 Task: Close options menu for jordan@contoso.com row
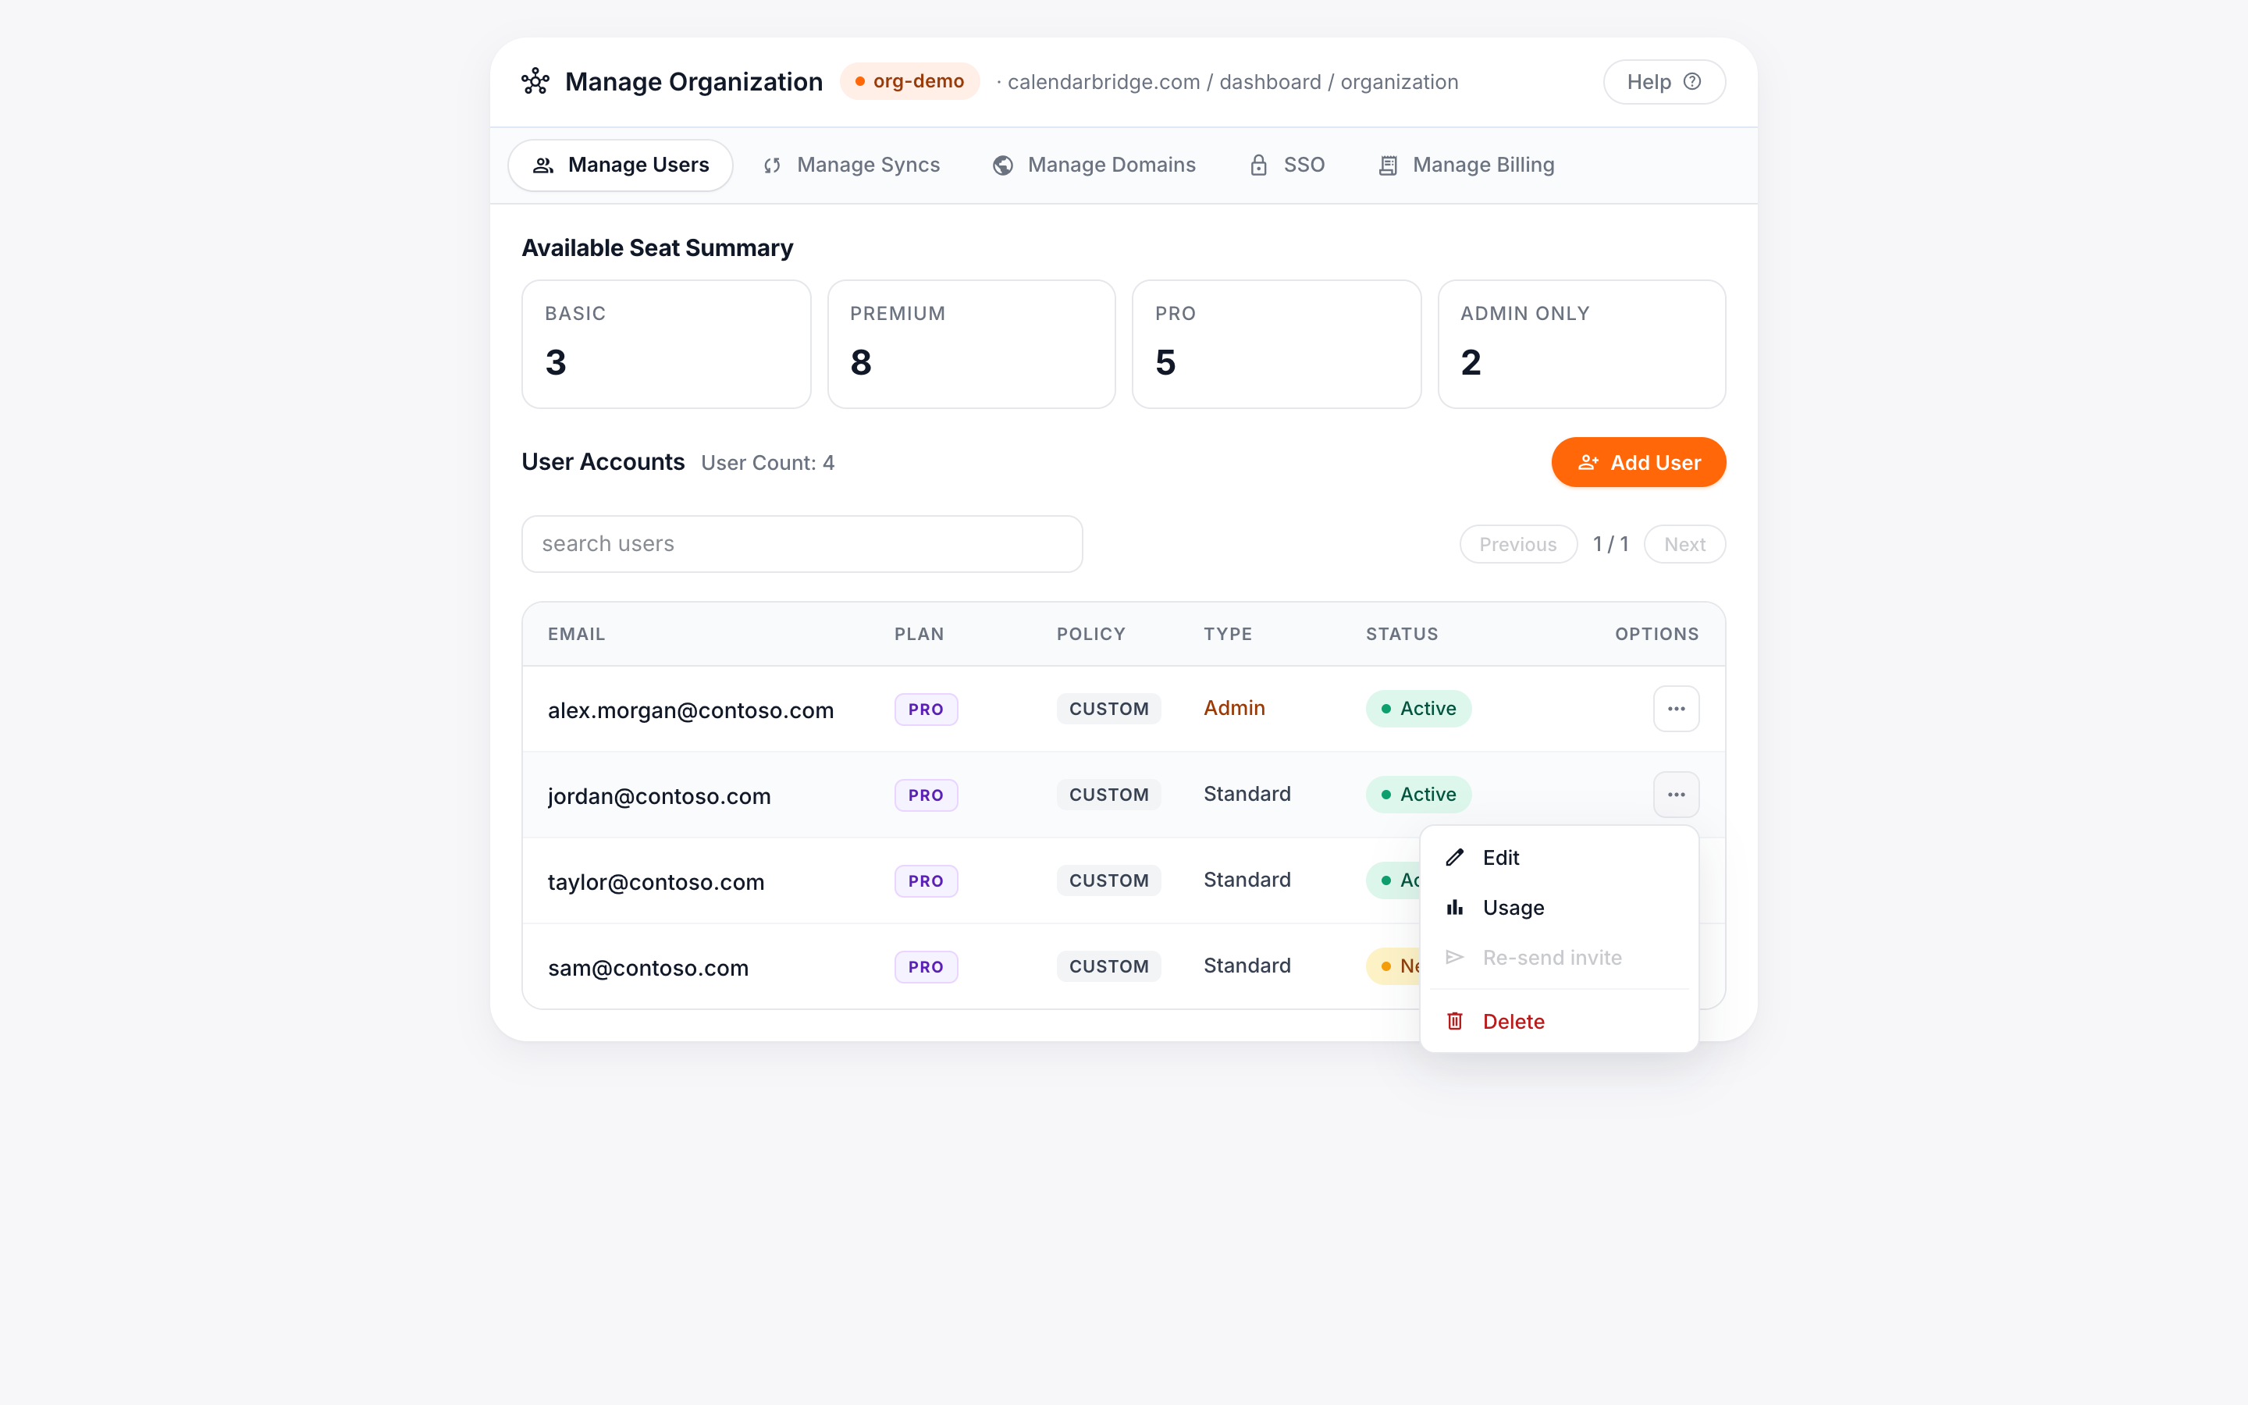tap(1676, 795)
